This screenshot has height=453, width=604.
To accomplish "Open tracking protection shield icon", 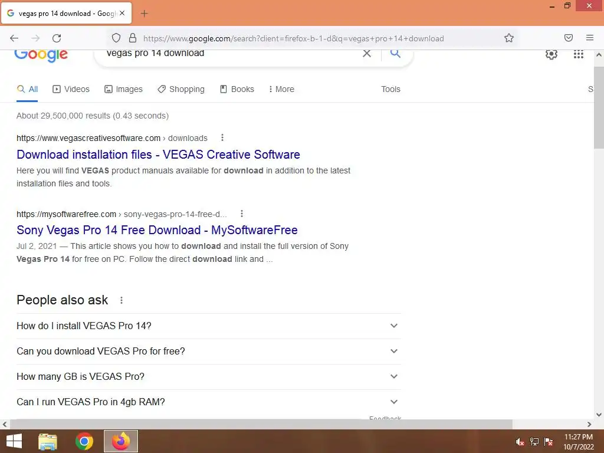I will [x=116, y=38].
